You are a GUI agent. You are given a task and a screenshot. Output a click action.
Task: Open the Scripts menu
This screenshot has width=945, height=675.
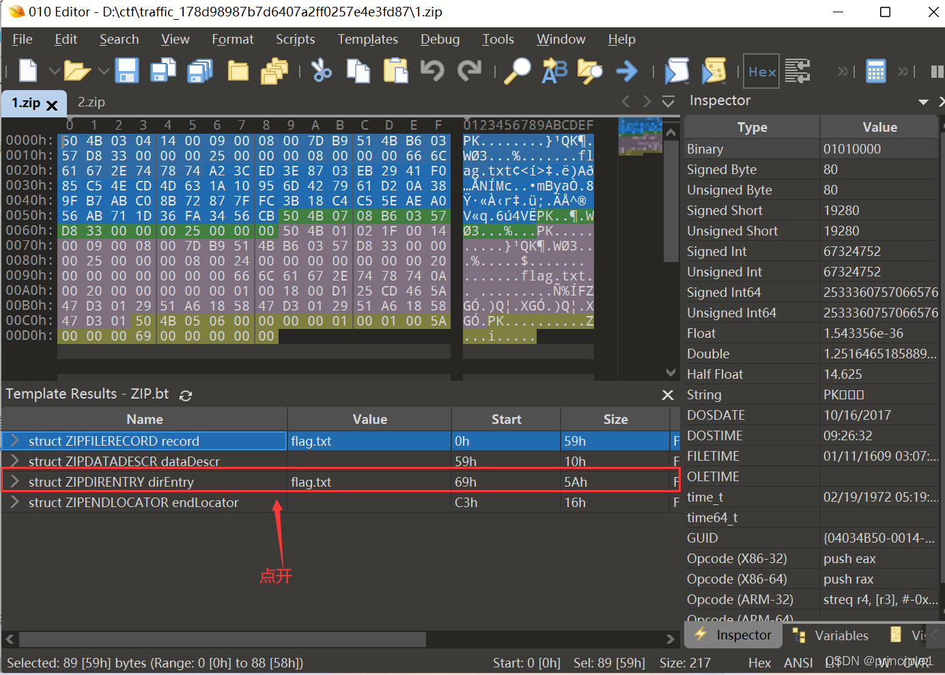click(295, 39)
